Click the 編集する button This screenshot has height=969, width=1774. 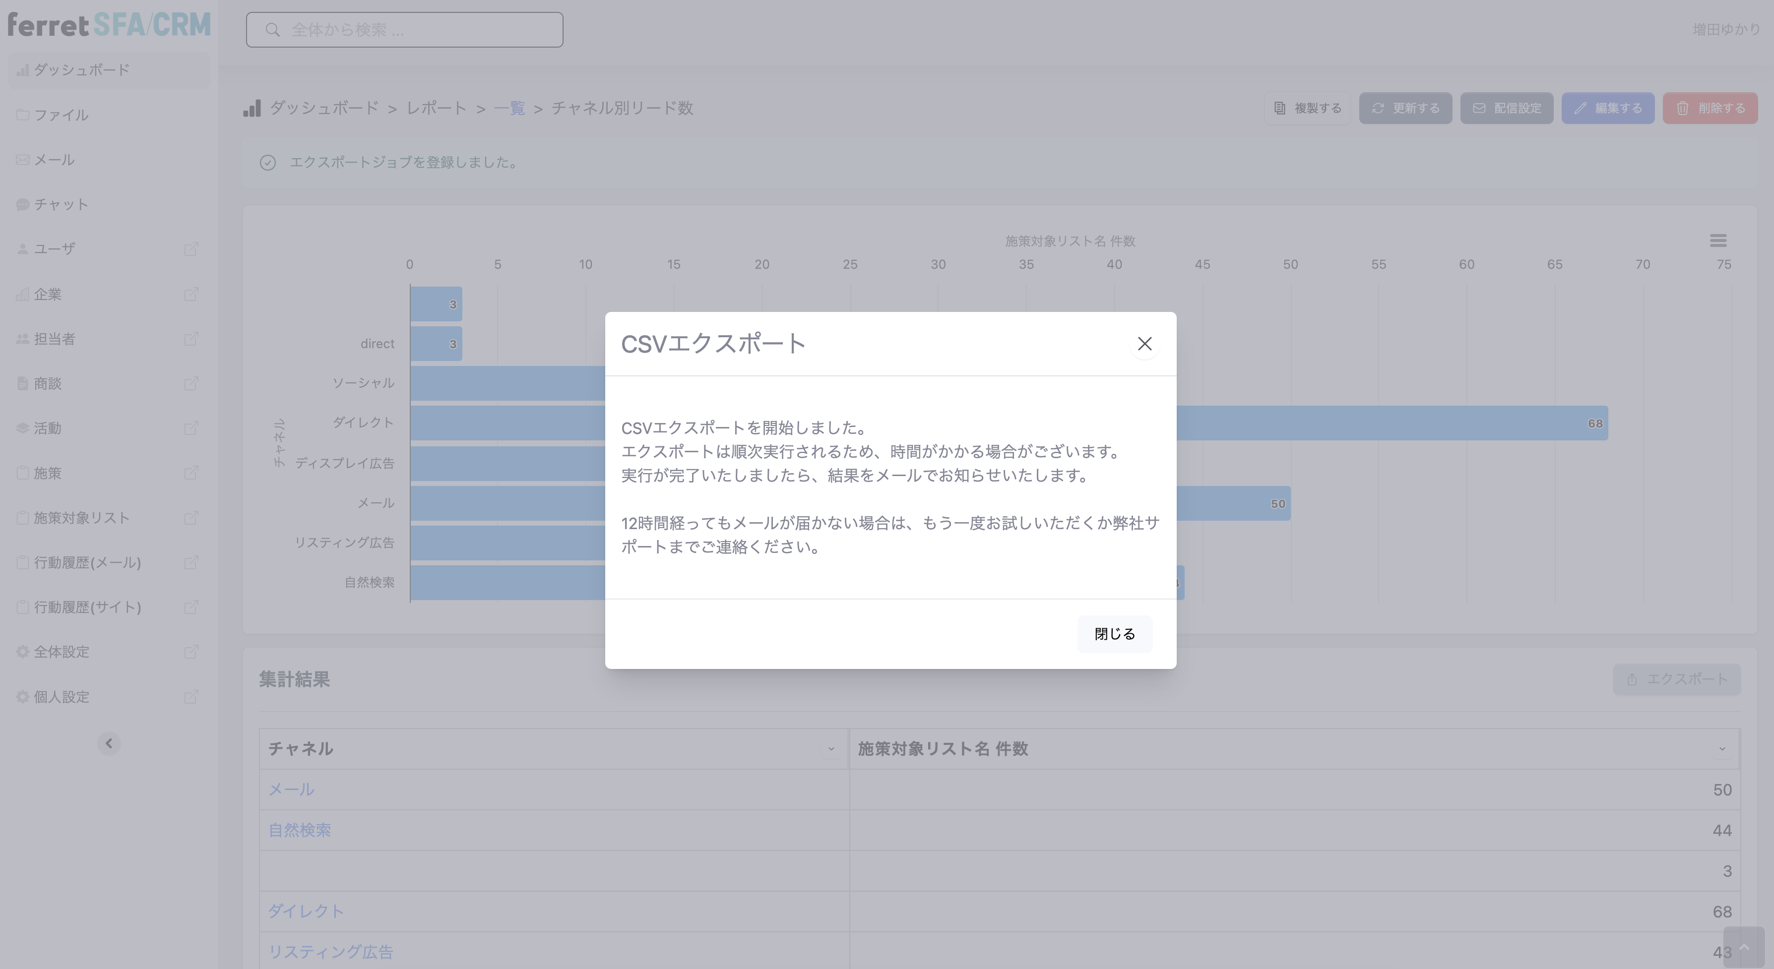[x=1607, y=108]
